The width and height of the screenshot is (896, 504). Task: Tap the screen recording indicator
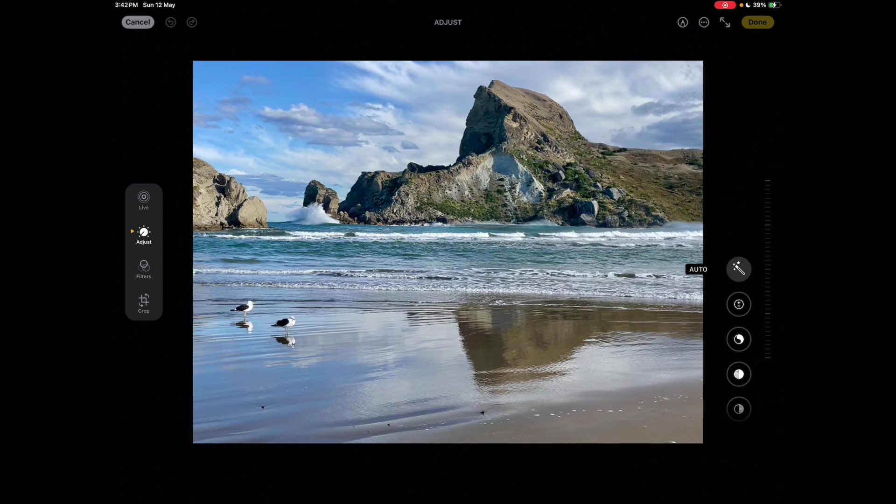(725, 5)
